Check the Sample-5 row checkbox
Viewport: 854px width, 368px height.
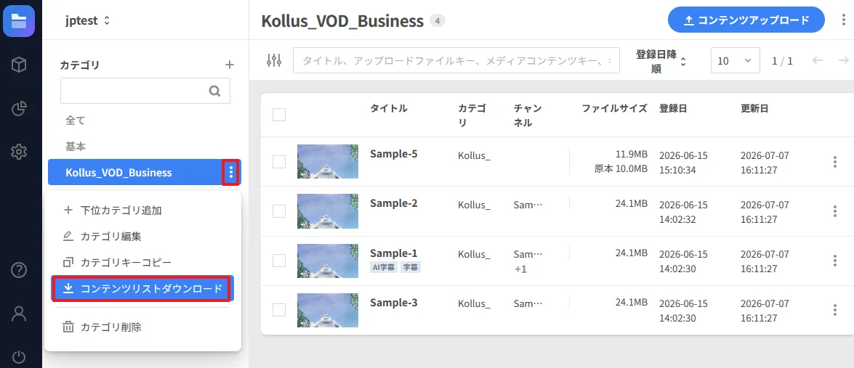279,161
